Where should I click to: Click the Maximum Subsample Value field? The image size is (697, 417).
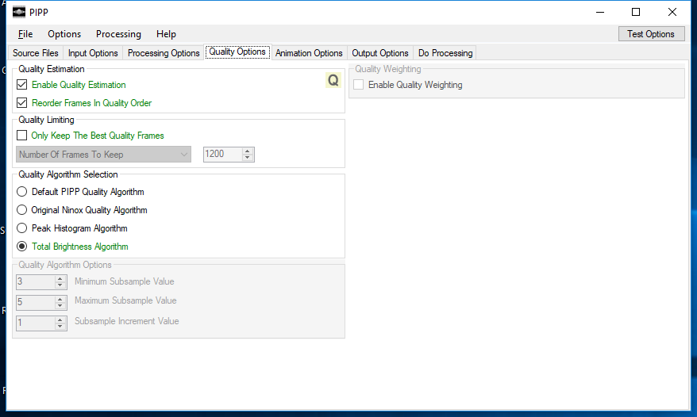click(36, 302)
